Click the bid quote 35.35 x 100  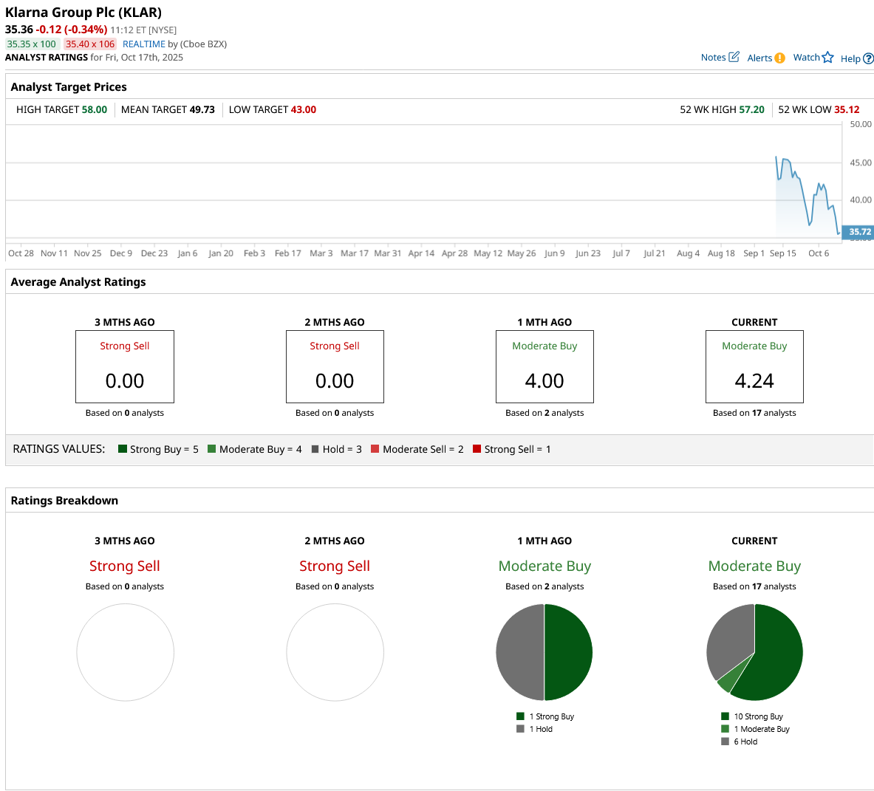[31, 44]
